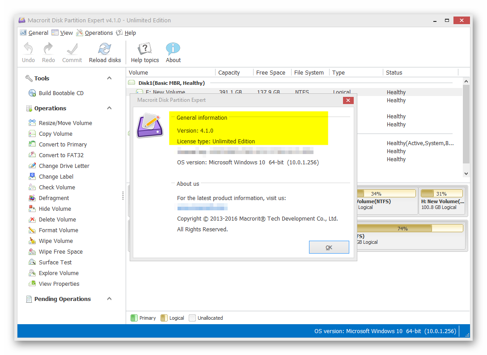Select the Change Drive Letter icon
This screenshot has width=487, height=355.
tap(32, 166)
